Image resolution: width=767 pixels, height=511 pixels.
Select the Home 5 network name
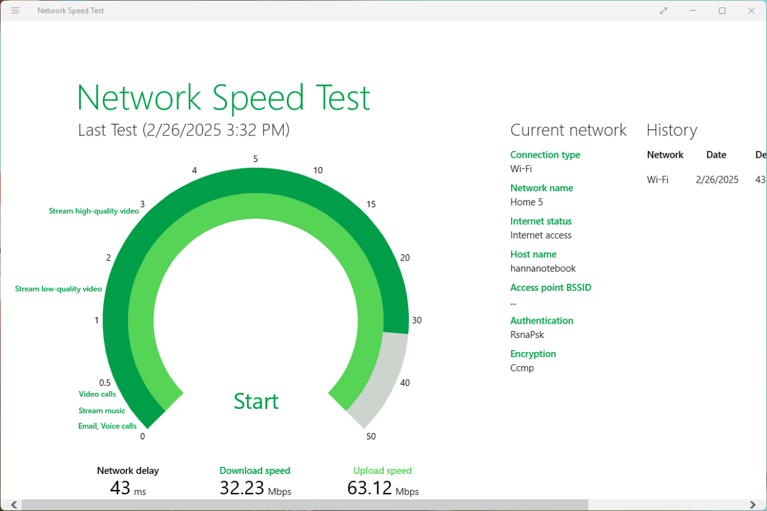point(526,202)
